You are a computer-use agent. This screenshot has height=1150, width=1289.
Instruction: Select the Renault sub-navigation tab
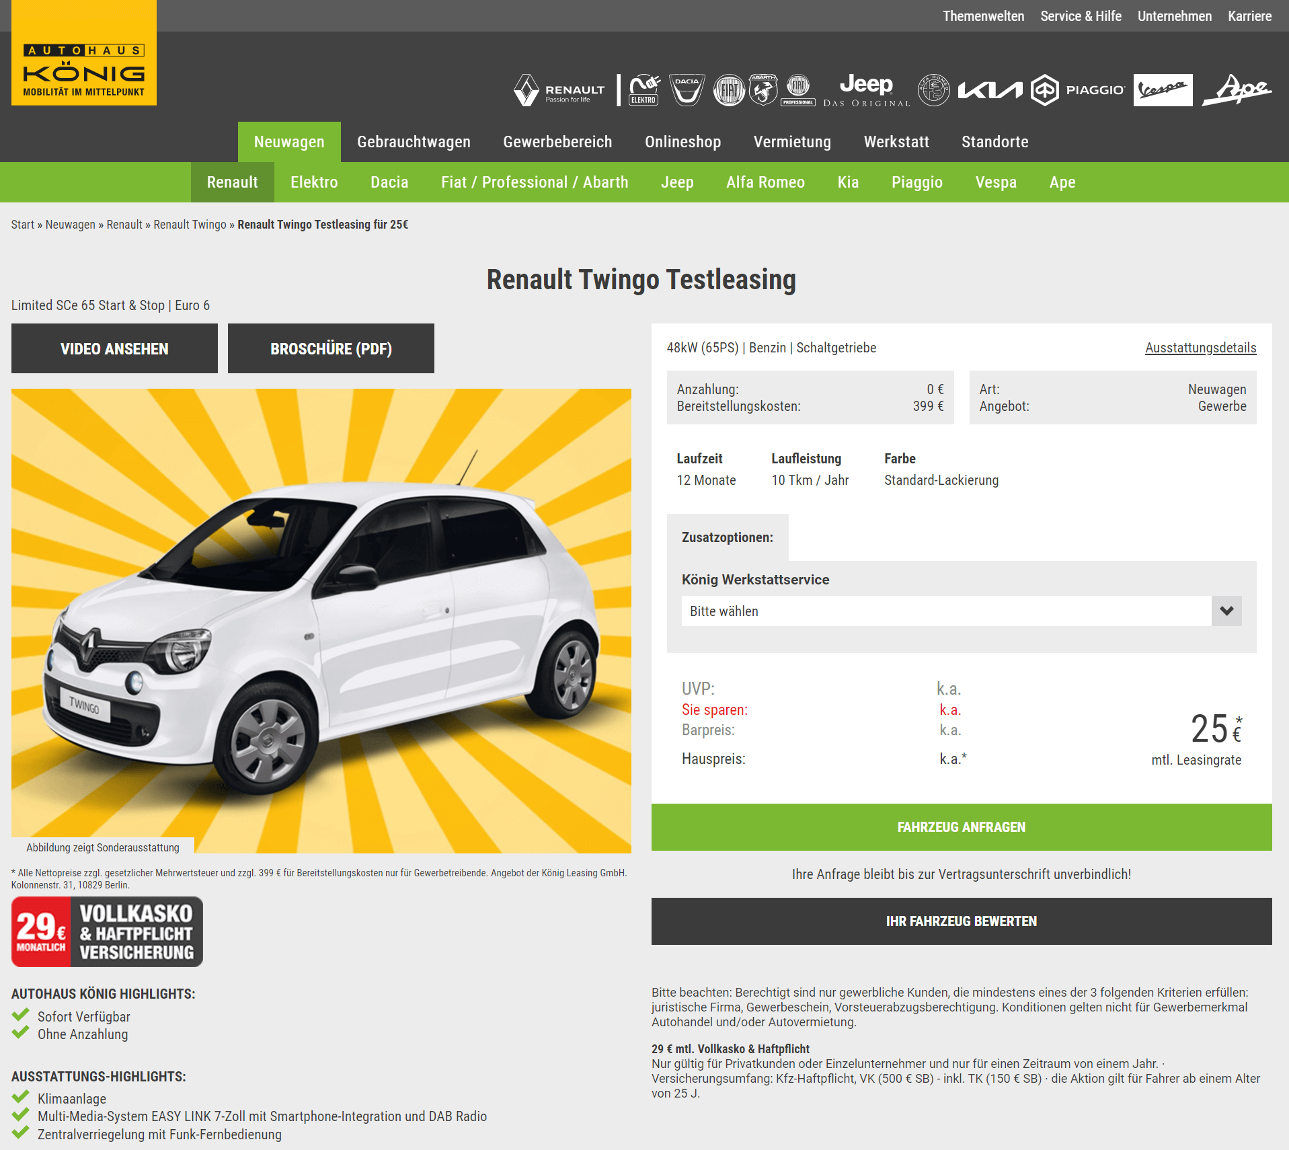pos(232,182)
